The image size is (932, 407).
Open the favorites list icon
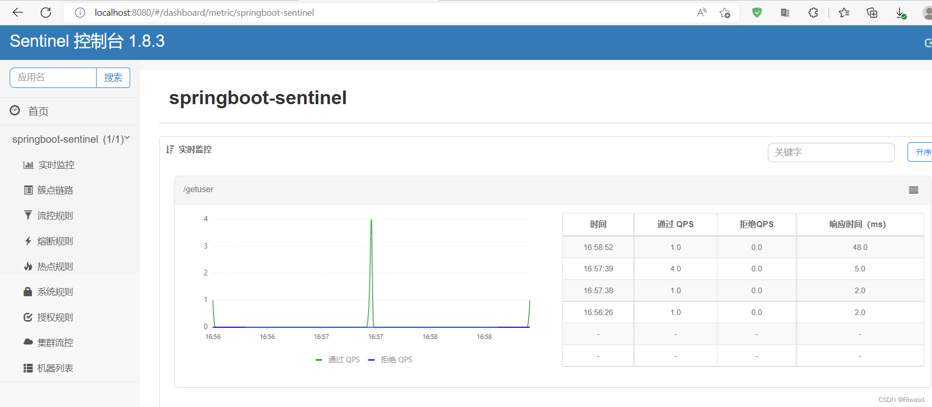tap(844, 13)
